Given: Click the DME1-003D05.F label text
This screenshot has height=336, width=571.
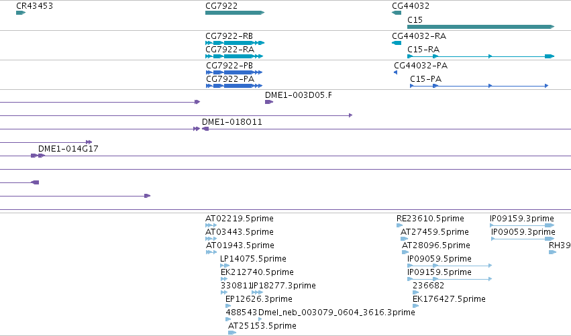Looking at the screenshot, I should pos(299,95).
